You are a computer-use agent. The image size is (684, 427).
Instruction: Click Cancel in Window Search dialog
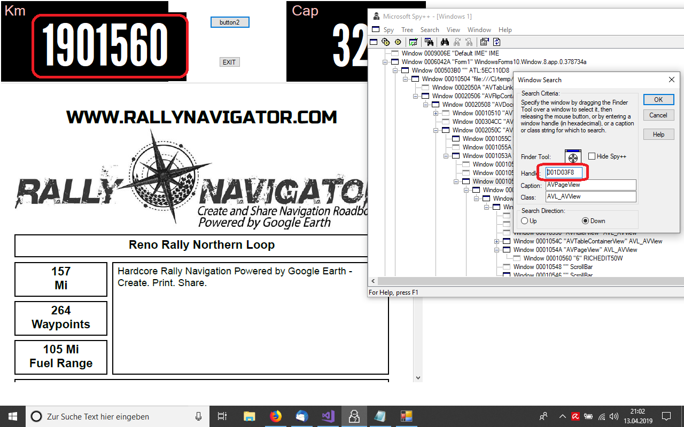pos(658,115)
